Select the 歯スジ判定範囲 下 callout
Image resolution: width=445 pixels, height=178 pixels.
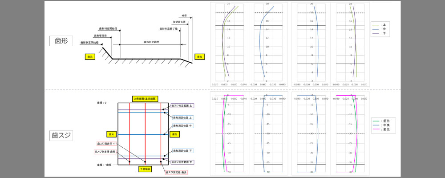(183, 162)
